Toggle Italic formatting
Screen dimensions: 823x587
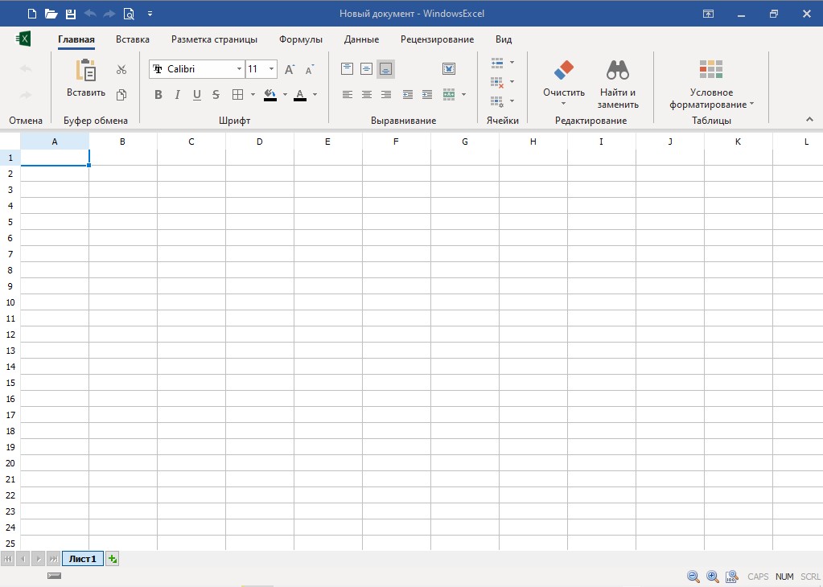point(177,95)
